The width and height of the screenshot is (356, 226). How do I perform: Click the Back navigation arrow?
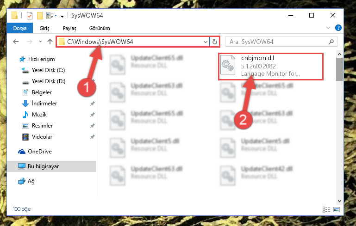pyautogui.click(x=16, y=42)
